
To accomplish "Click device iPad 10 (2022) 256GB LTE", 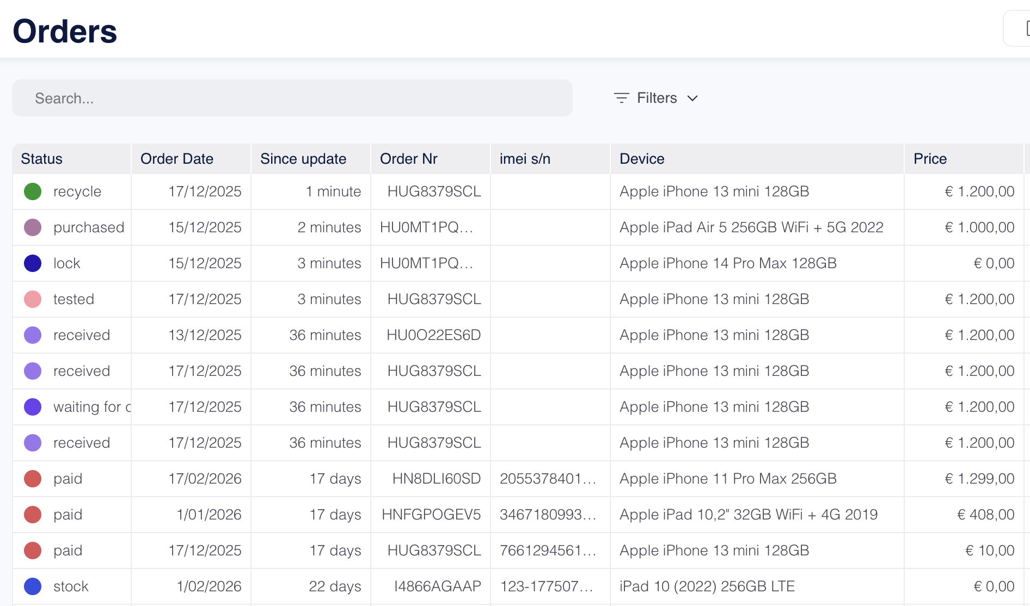I will pos(707,586).
